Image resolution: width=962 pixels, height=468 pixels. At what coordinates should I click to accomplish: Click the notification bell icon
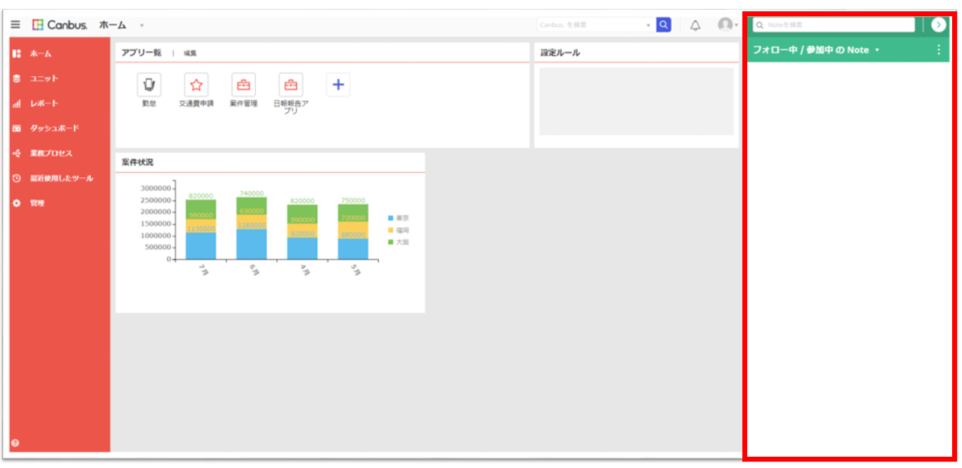click(x=695, y=25)
